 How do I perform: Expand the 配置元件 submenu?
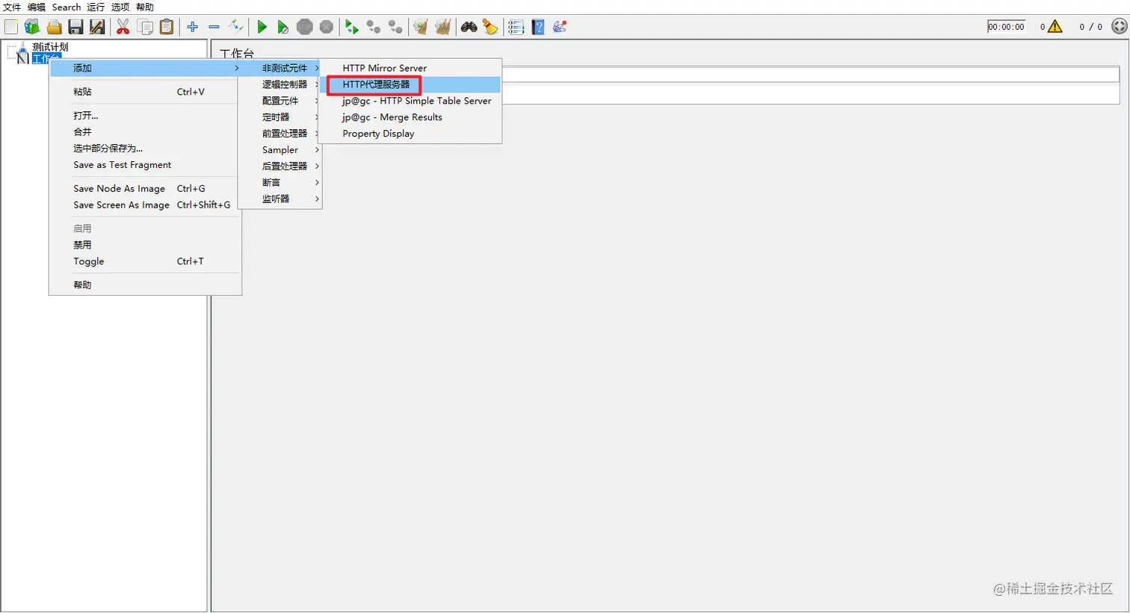pyautogui.click(x=280, y=101)
